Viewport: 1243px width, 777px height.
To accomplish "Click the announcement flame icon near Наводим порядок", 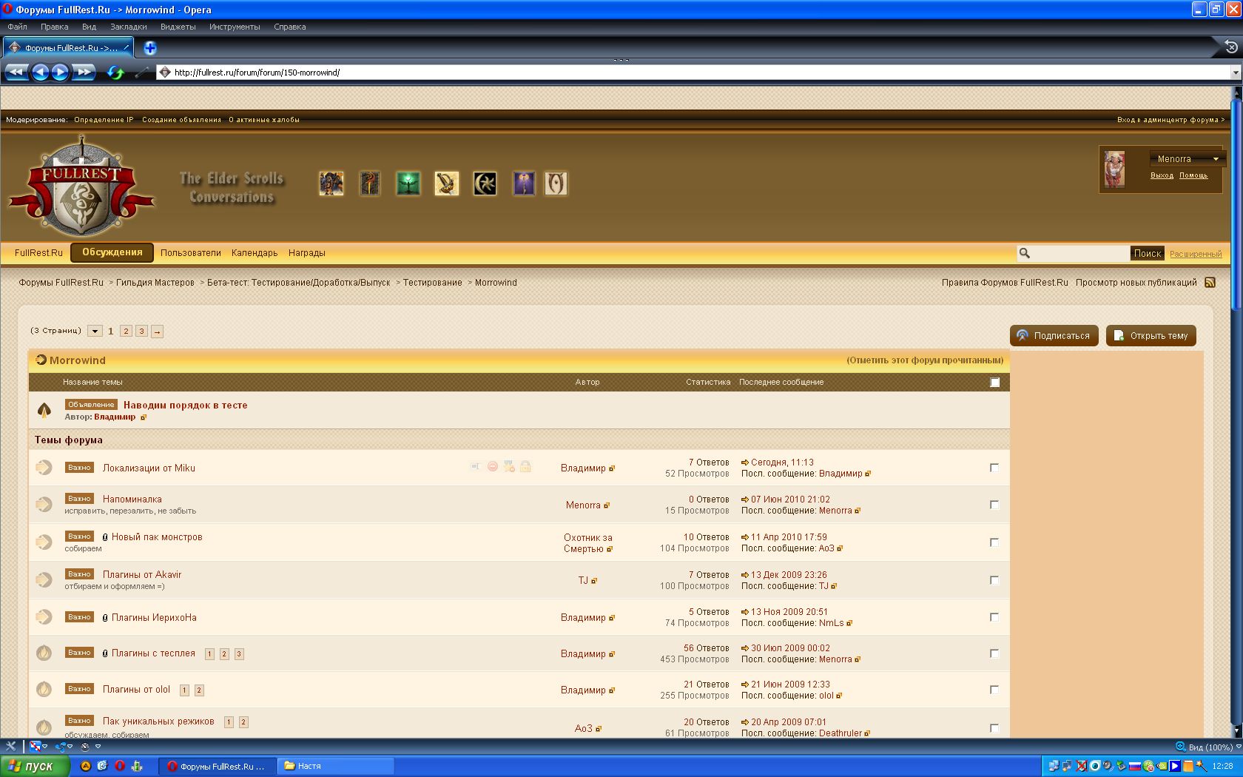I will [x=44, y=409].
